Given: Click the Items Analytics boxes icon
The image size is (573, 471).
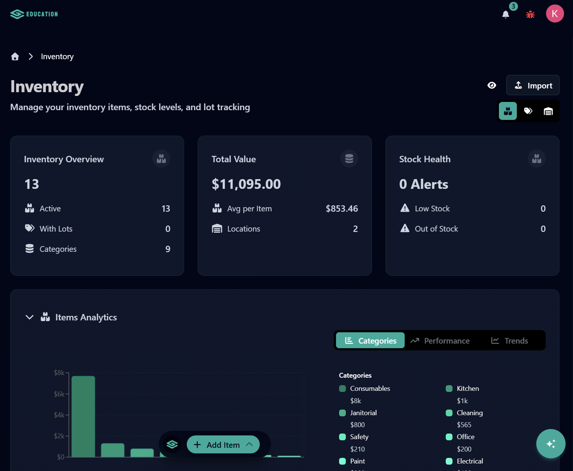Looking at the screenshot, I should 45,317.
